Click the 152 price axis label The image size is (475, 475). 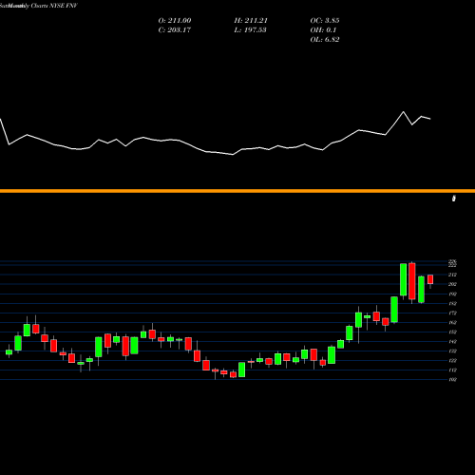(x=452, y=332)
